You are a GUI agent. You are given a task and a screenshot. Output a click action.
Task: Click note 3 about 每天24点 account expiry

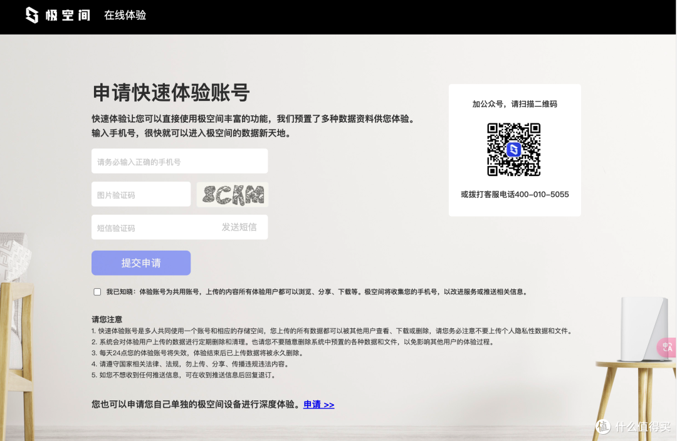click(199, 353)
